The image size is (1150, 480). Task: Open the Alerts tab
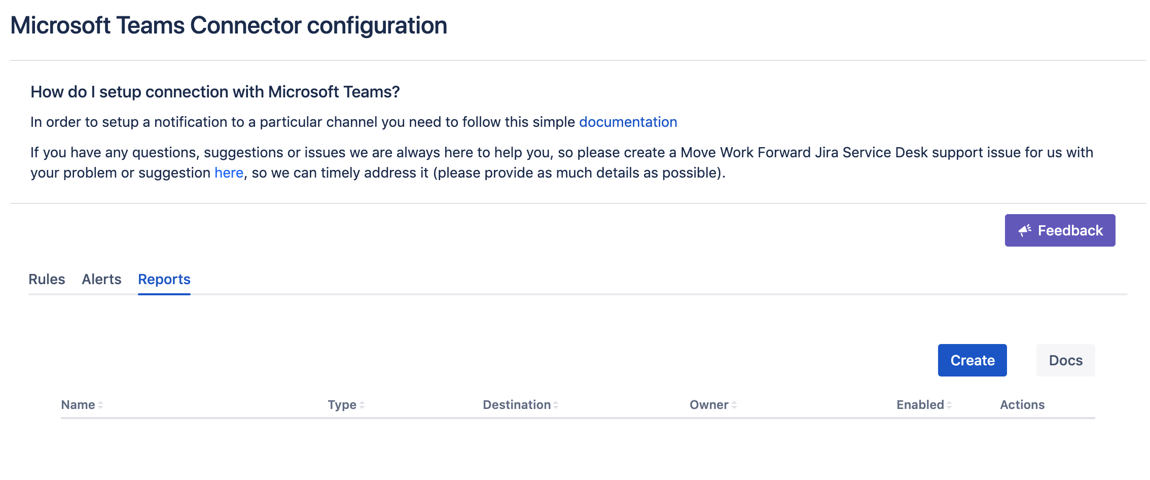[101, 280]
